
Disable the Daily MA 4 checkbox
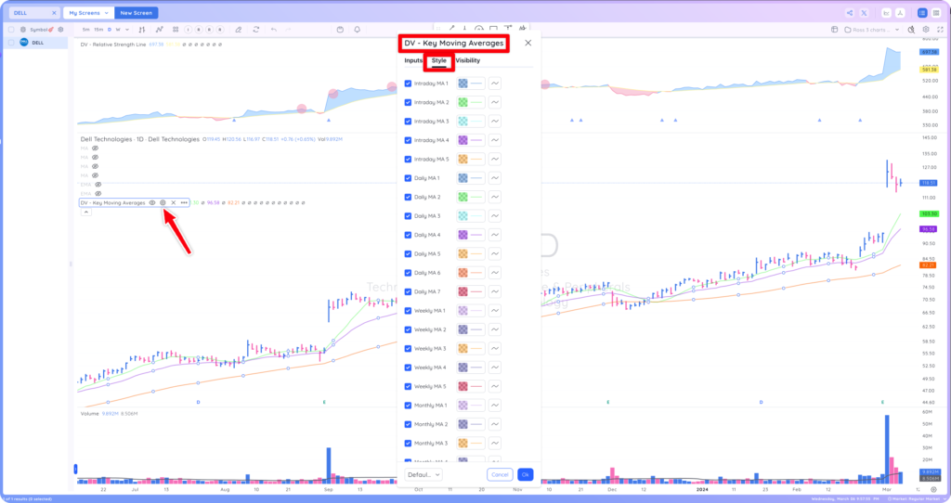[409, 235]
